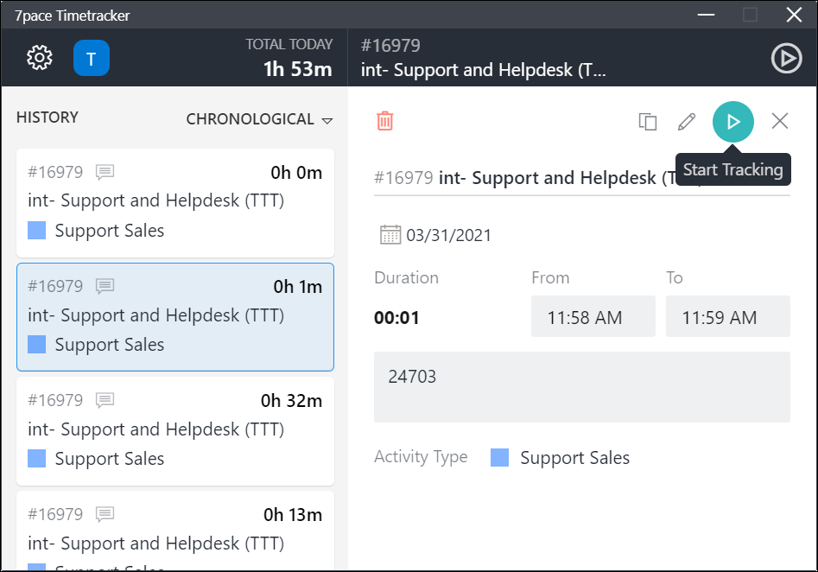Edit the From time 11:58 AM field
This screenshot has height=572, width=818.
coord(593,316)
